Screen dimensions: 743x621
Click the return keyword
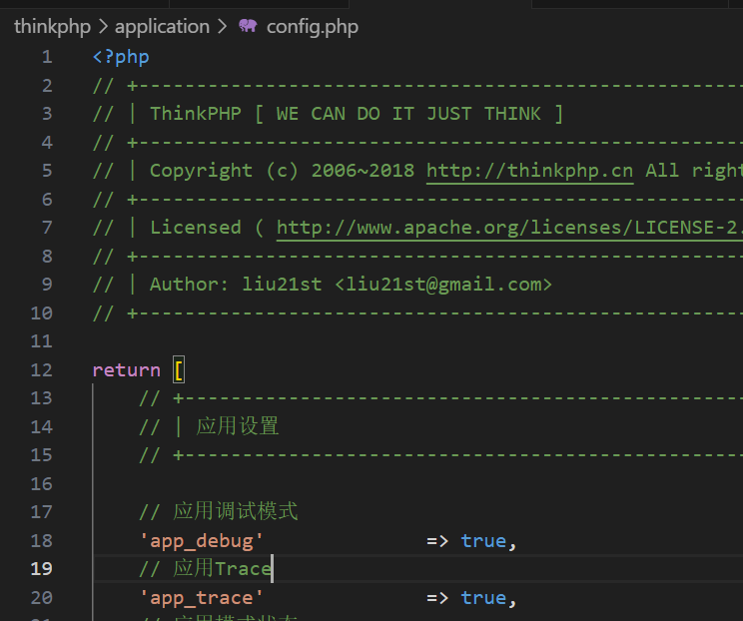(127, 370)
